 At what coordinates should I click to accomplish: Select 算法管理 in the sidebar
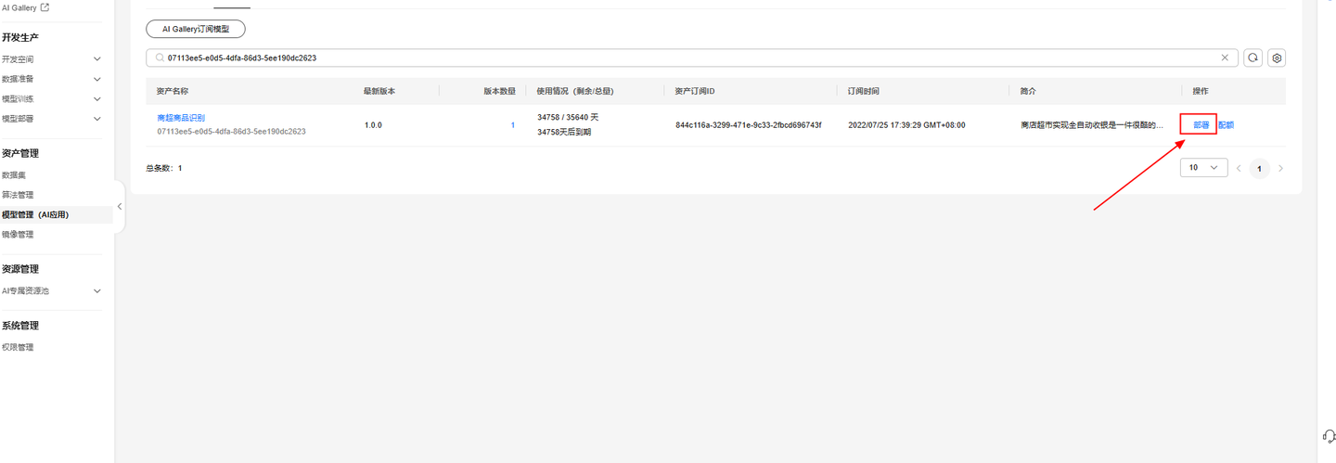18,195
